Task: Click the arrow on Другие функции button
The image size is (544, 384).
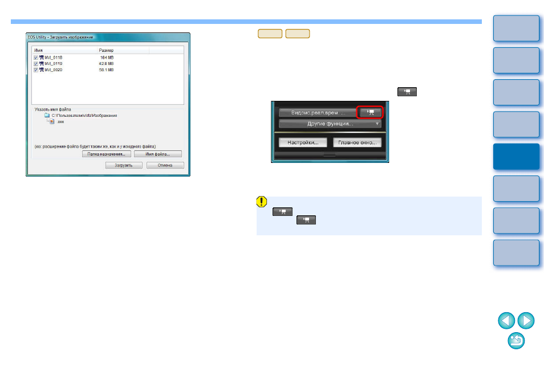Action: click(x=377, y=124)
